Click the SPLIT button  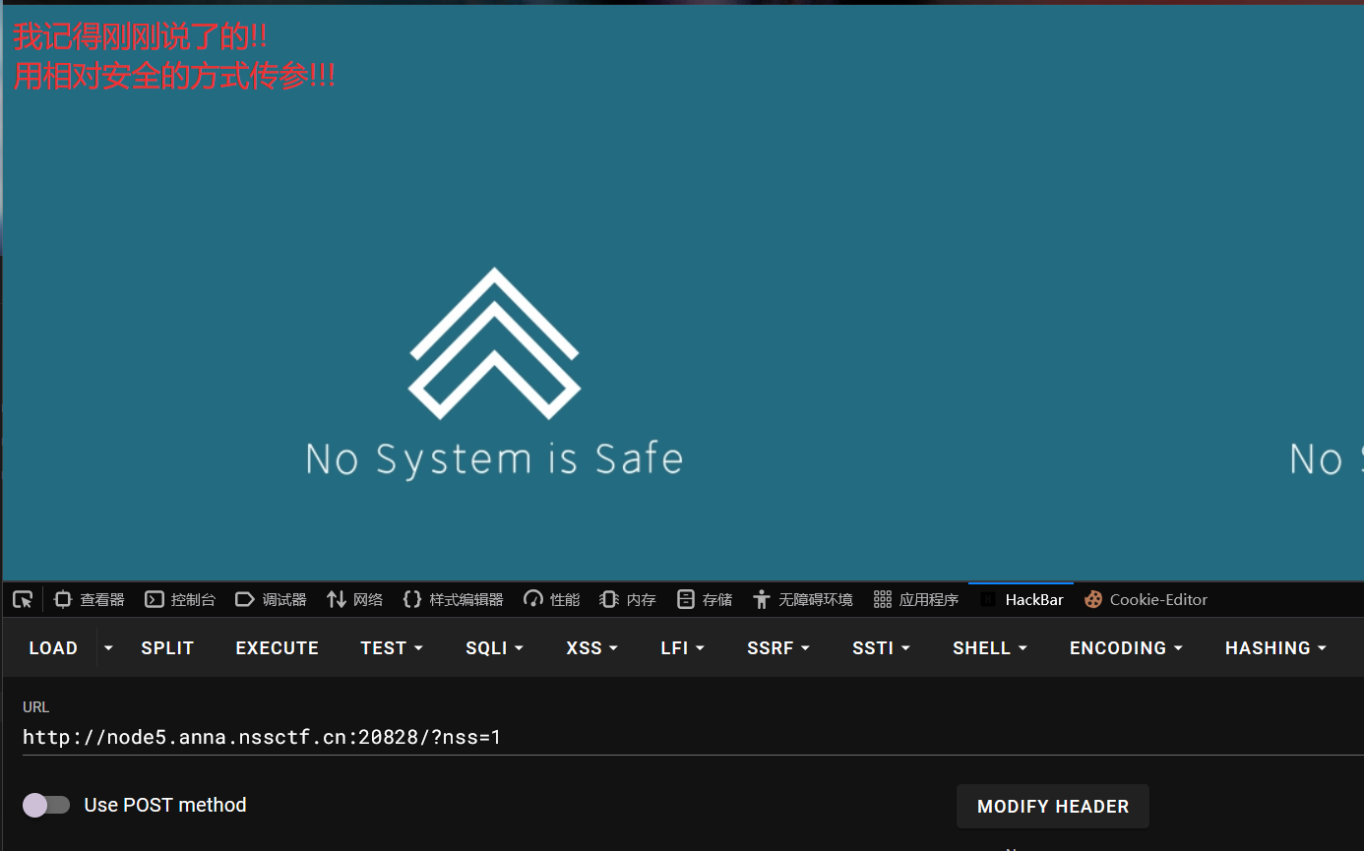click(167, 648)
